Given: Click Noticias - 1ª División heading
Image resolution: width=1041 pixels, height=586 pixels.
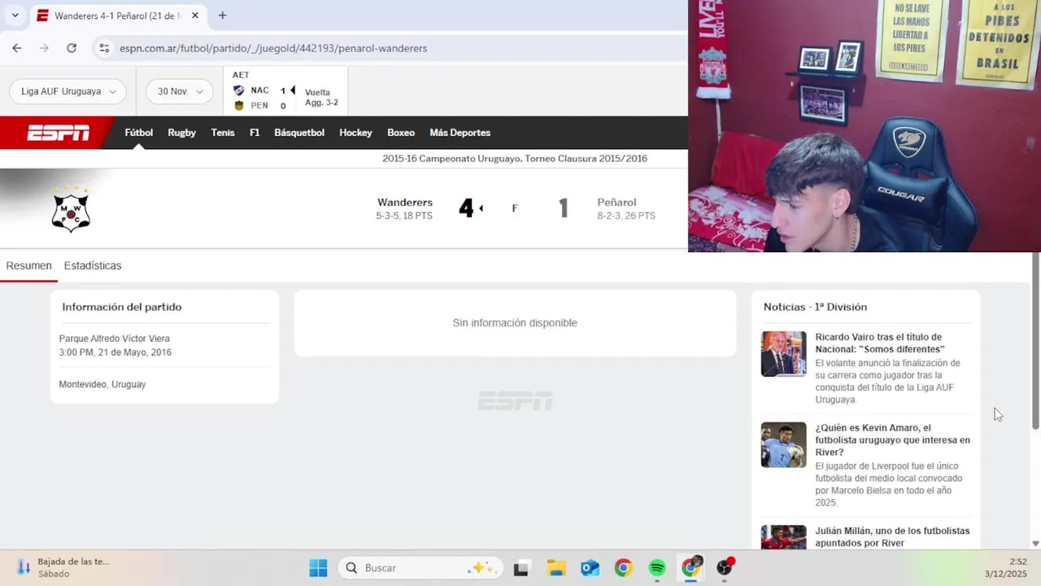Looking at the screenshot, I should pos(815,307).
